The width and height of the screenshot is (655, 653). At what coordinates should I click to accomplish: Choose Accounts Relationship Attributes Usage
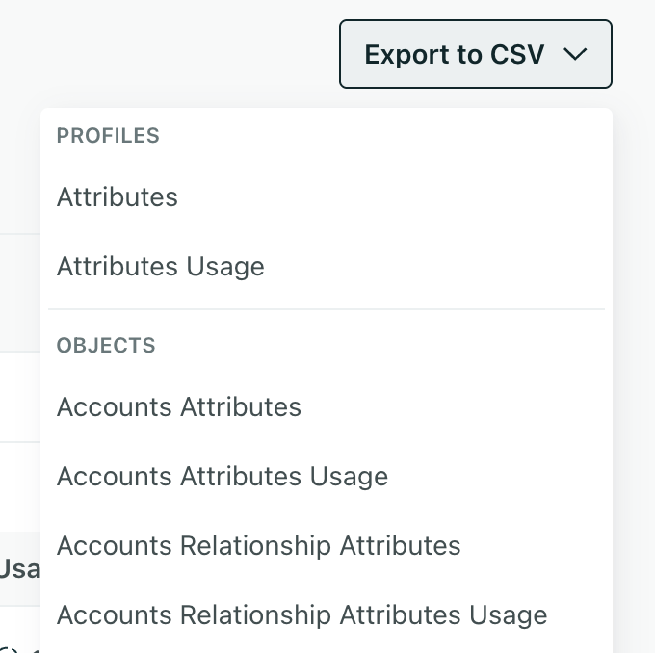pyautogui.click(x=301, y=615)
